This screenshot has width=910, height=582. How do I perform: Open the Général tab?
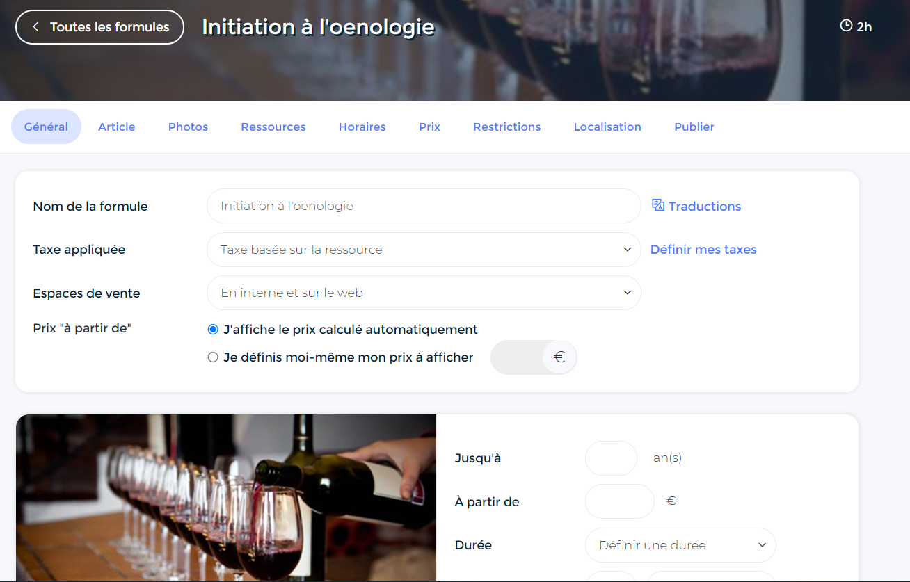[46, 127]
